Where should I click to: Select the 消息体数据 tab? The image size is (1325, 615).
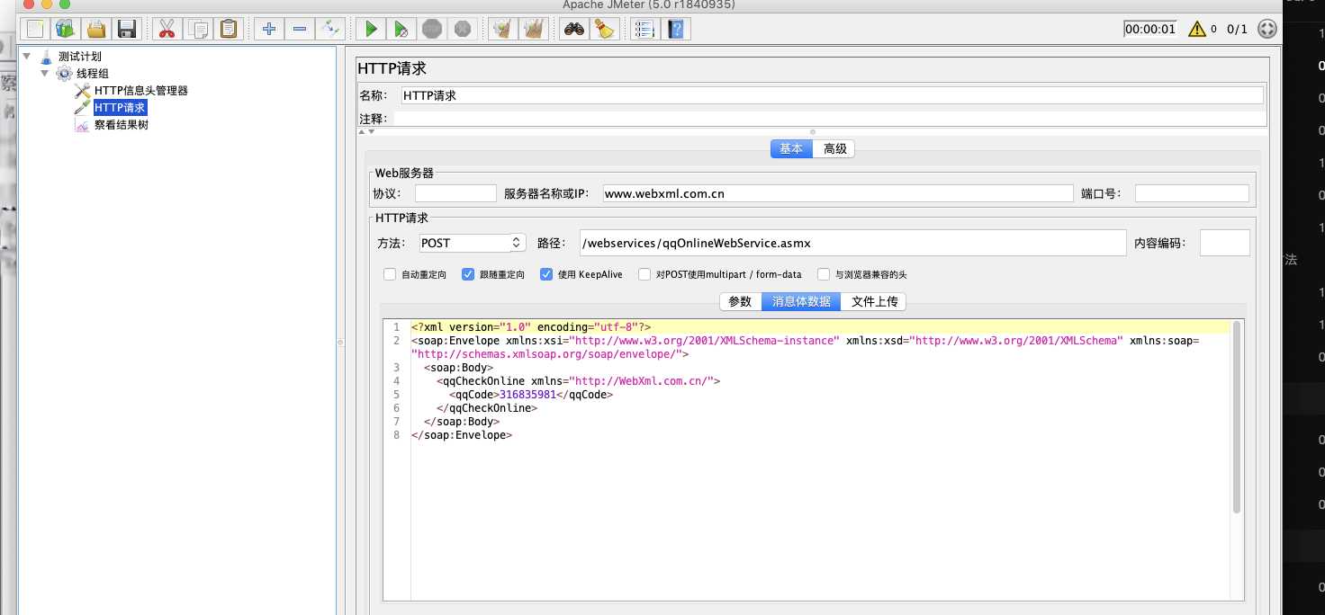801,301
